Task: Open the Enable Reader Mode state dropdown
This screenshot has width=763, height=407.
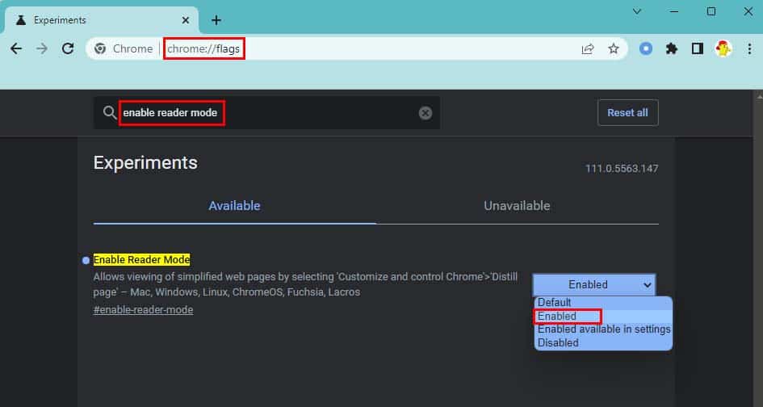Action: tap(594, 285)
